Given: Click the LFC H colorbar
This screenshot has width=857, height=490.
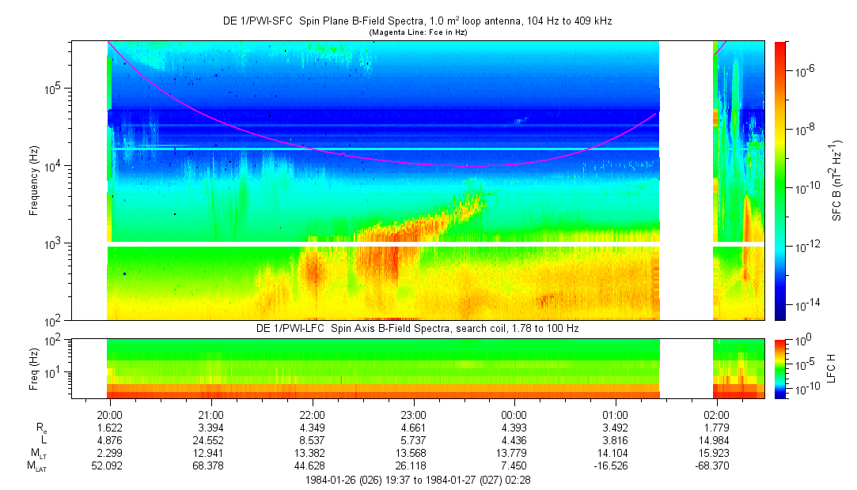Looking at the screenshot, I should pyautogui.click(x=779, y=368).
